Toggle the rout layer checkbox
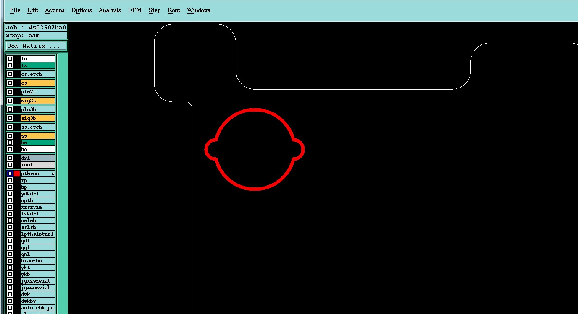The width and height of the screenshot is (578, 314). click(10, 165)
